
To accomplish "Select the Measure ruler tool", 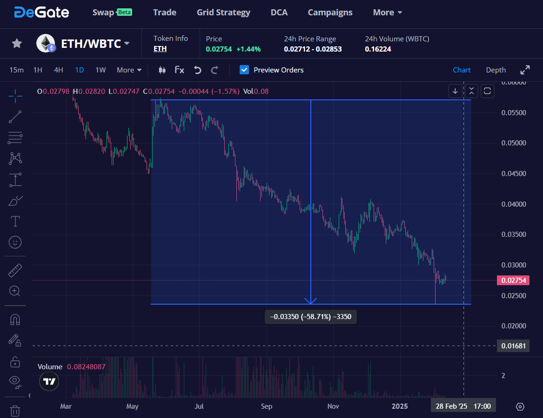I will (x=15, y=270).
